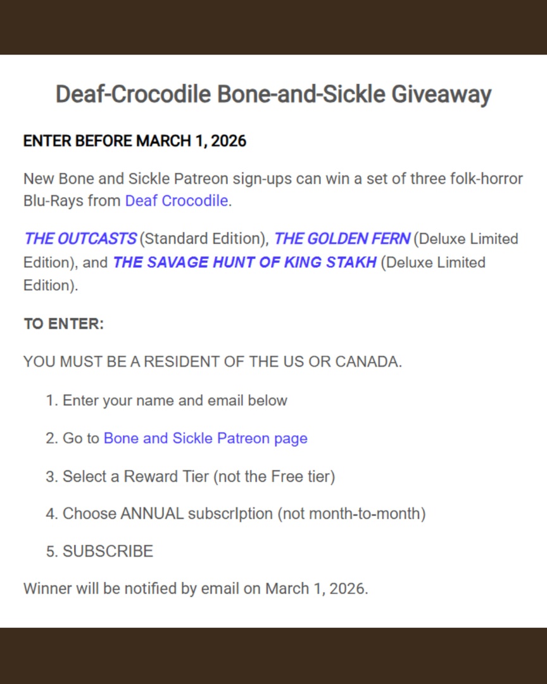The image size is (547, 684).
Task: Click the Go to text in step 2
Action: tap(80, 438)
